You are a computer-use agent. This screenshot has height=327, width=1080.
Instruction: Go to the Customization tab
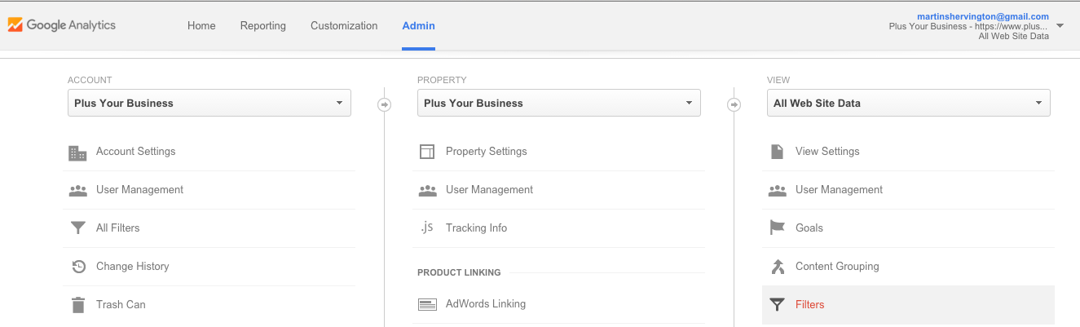344,25
